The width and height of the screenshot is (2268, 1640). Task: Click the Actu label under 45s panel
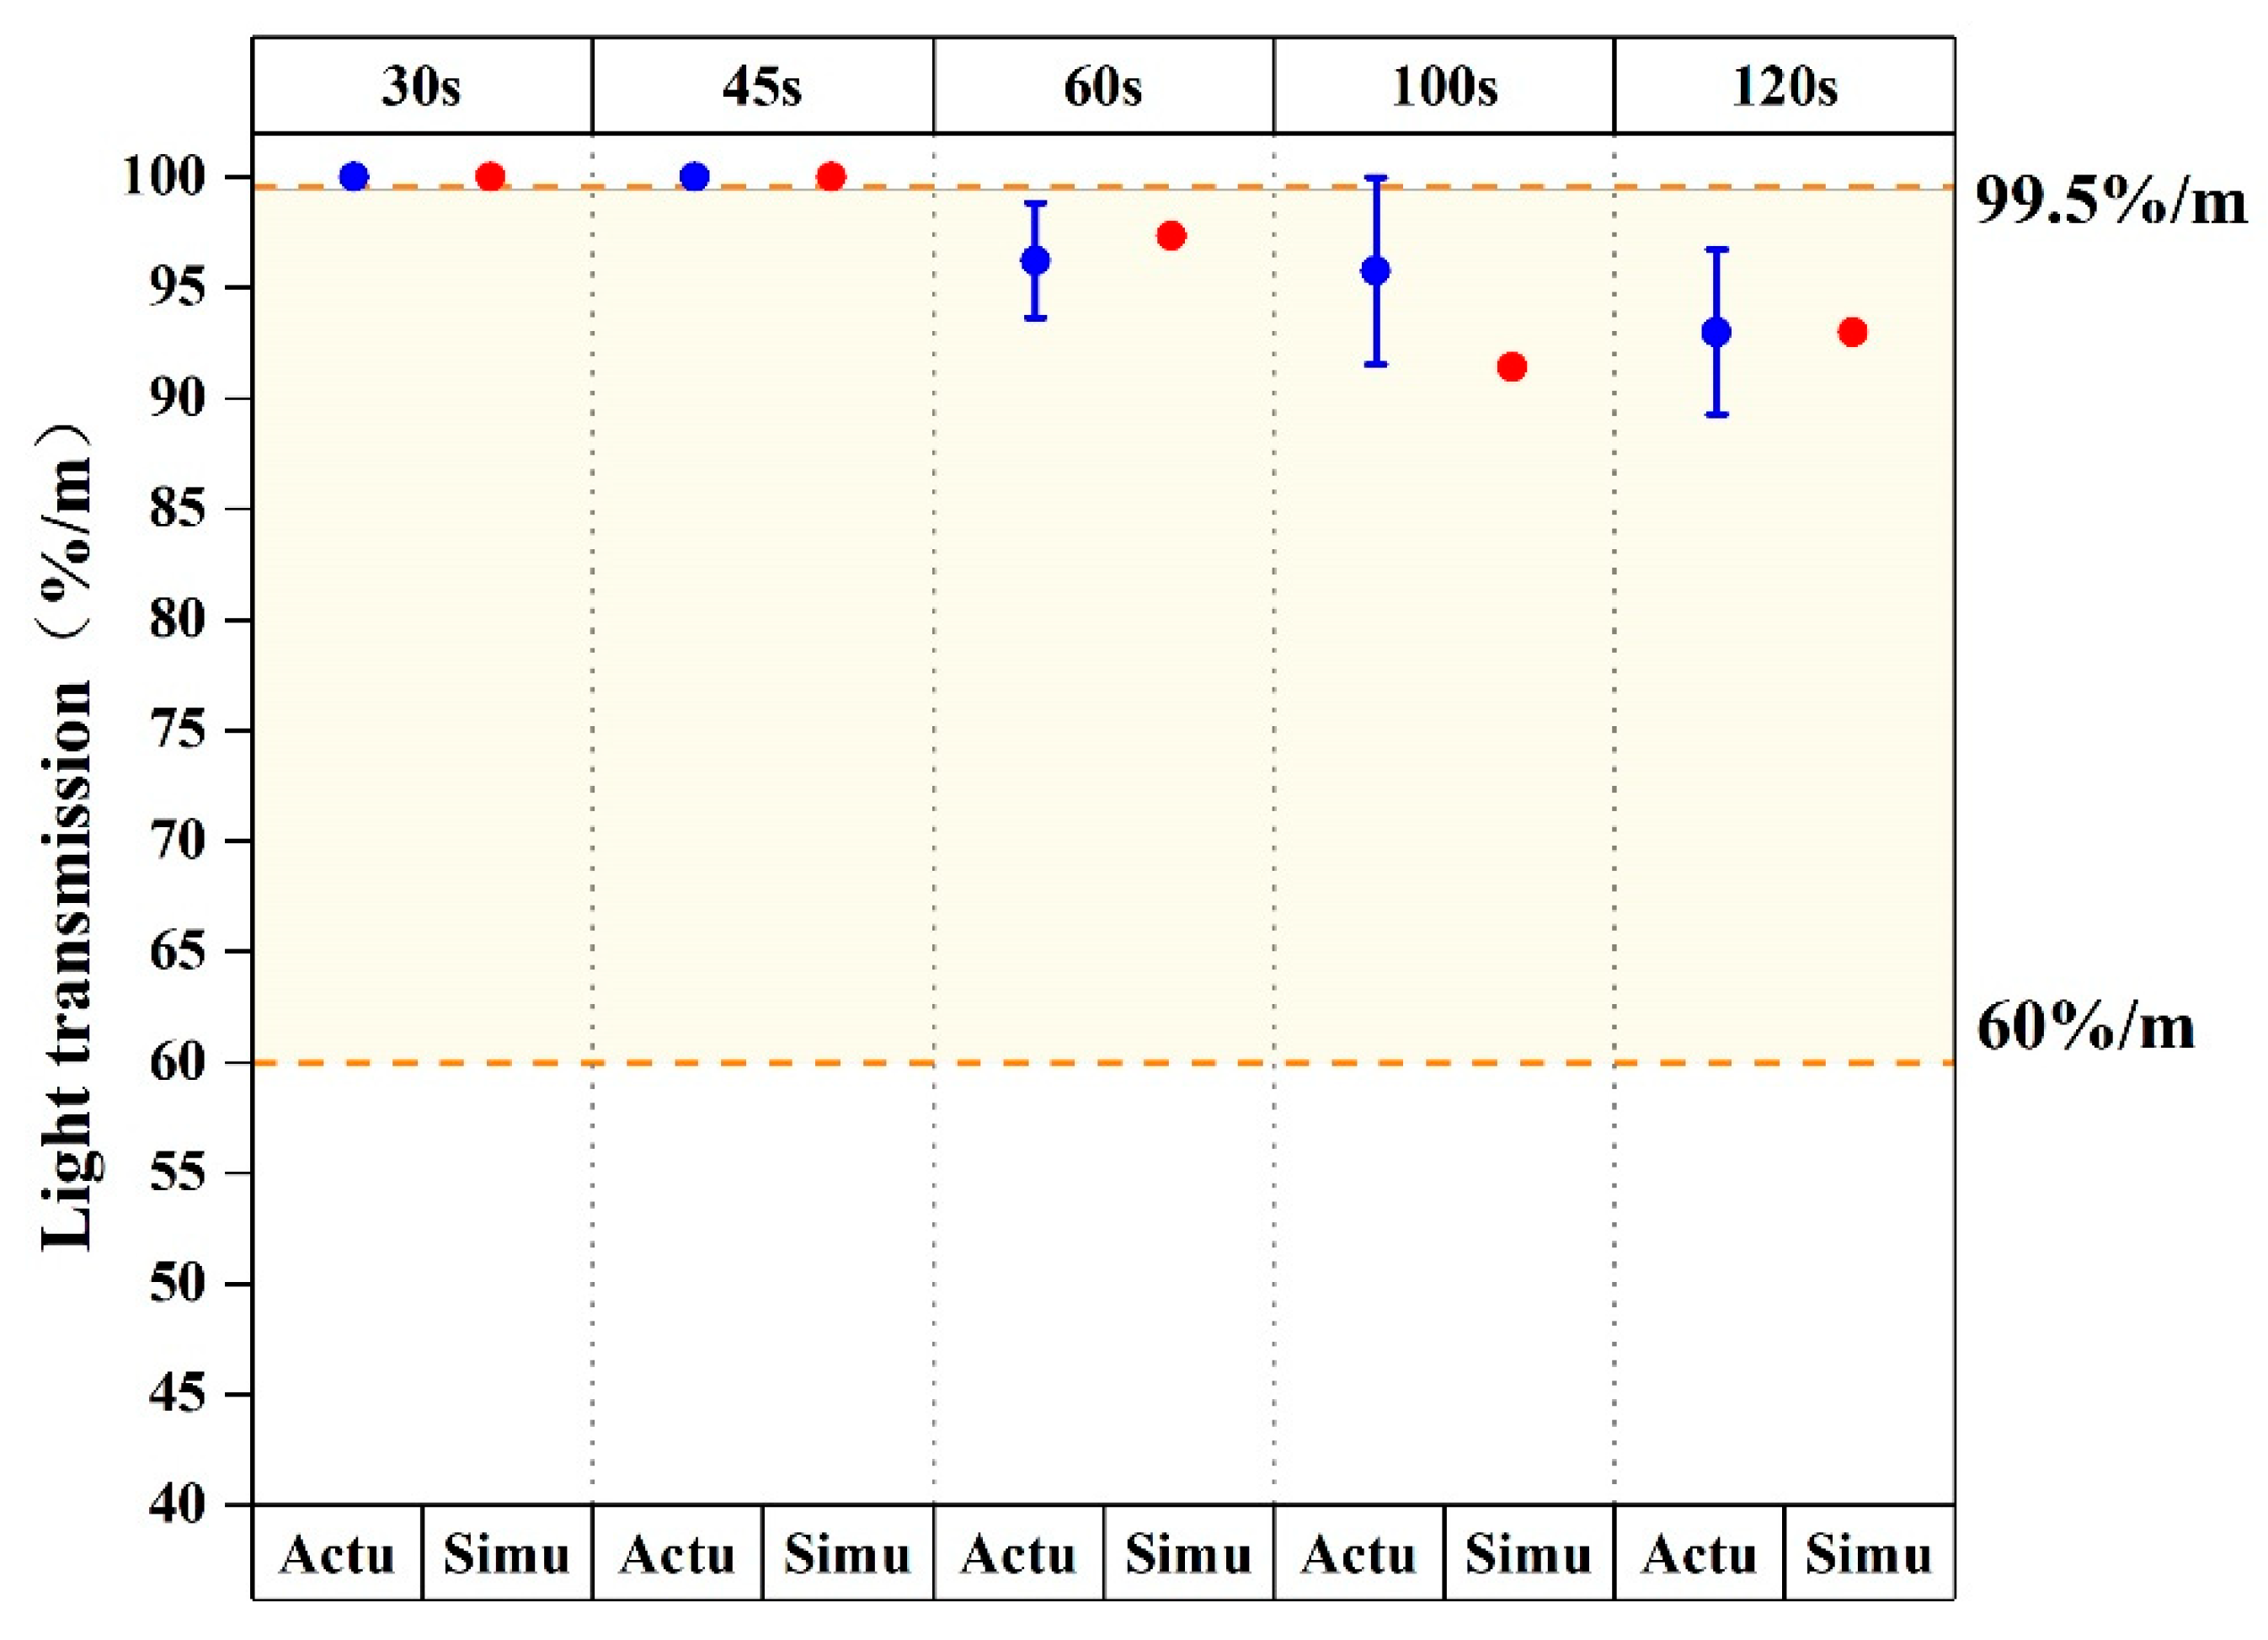point(677,1556)
